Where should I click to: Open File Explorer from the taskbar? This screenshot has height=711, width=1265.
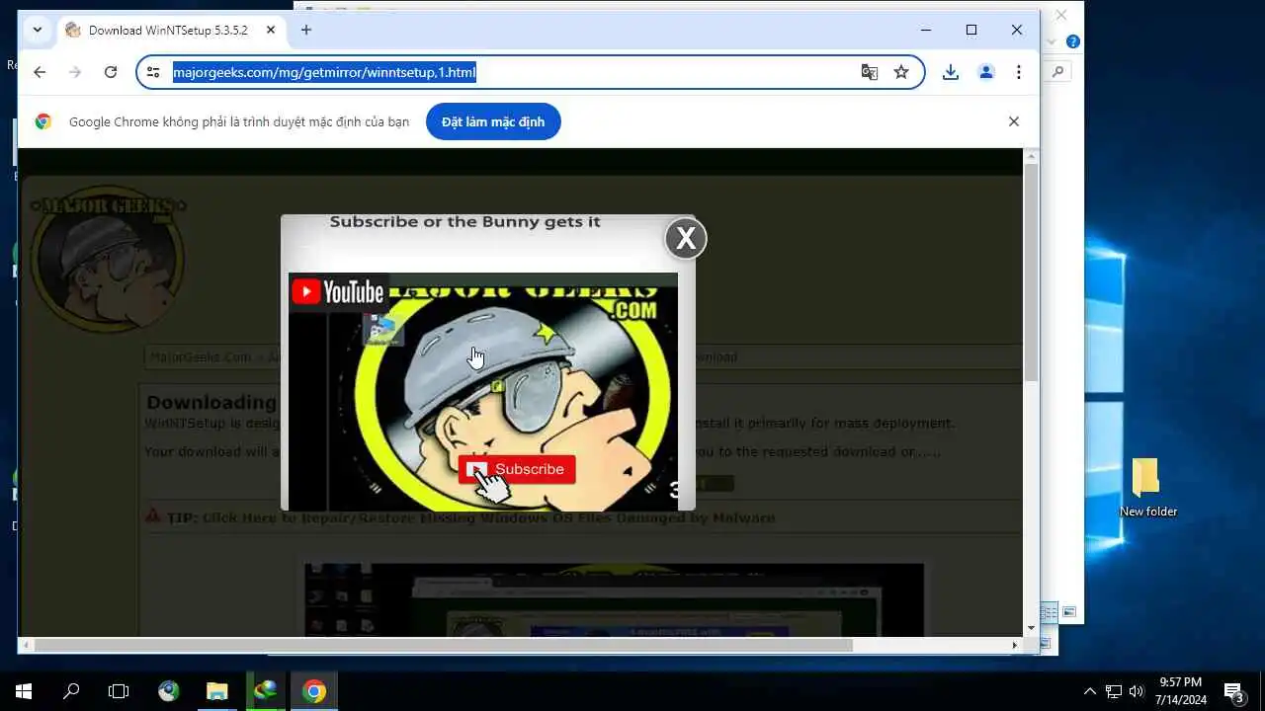(217, 691)
